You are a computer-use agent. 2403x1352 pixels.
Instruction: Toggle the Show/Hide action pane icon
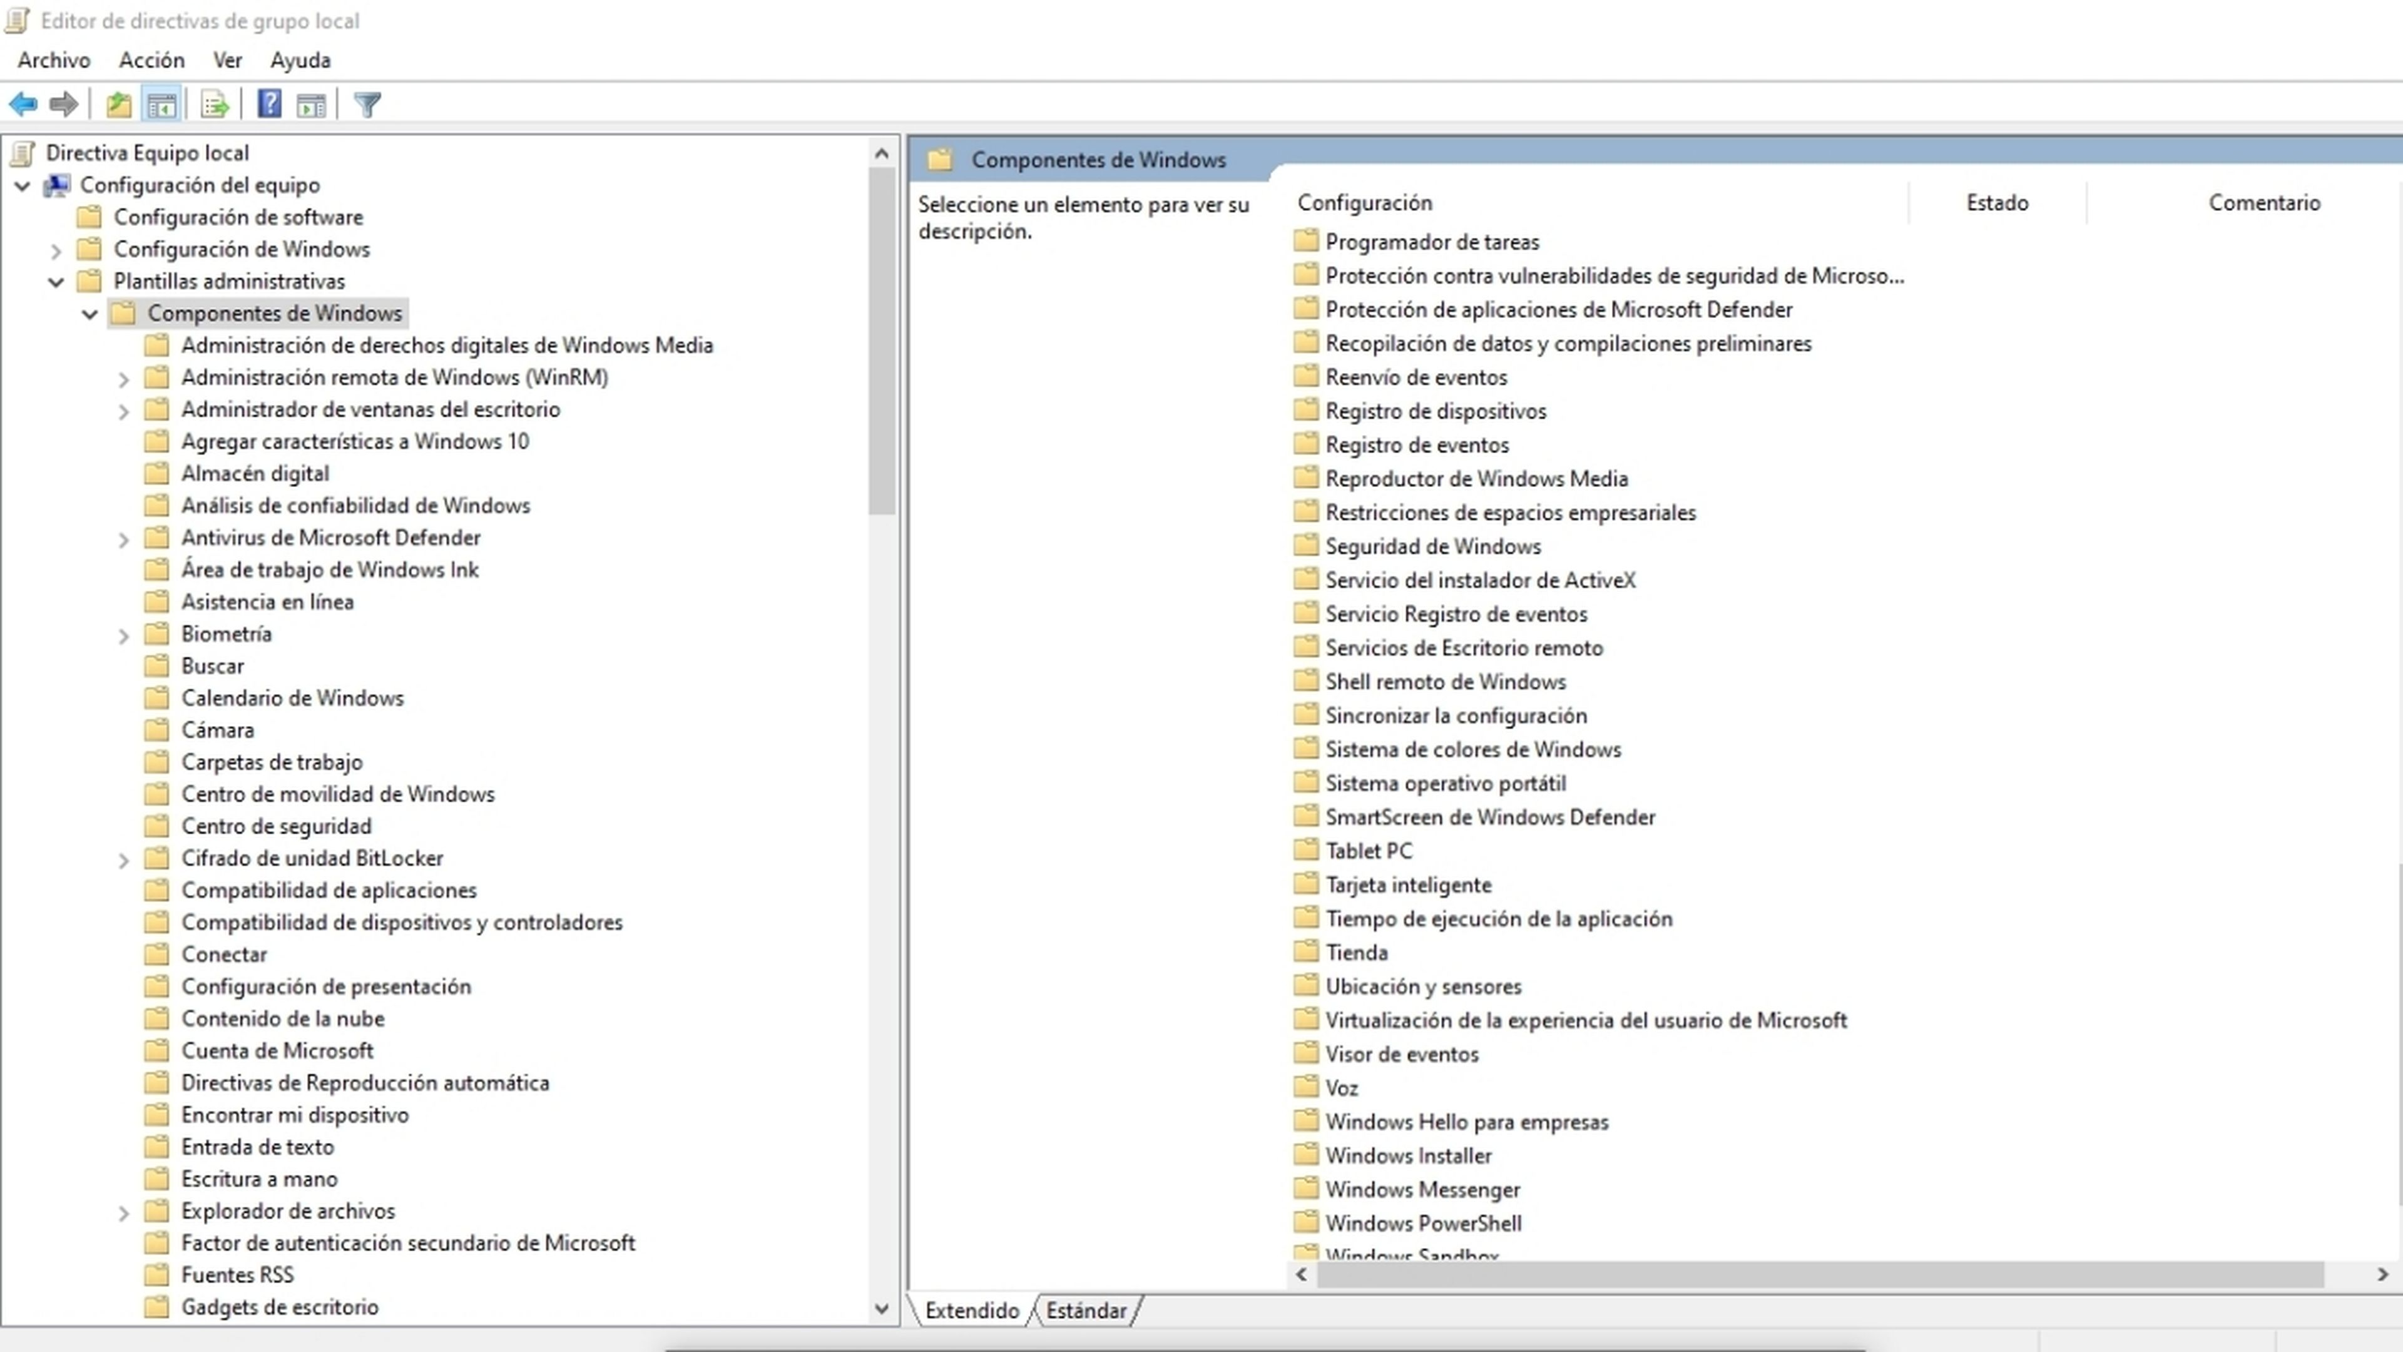[x=310, y=105]
